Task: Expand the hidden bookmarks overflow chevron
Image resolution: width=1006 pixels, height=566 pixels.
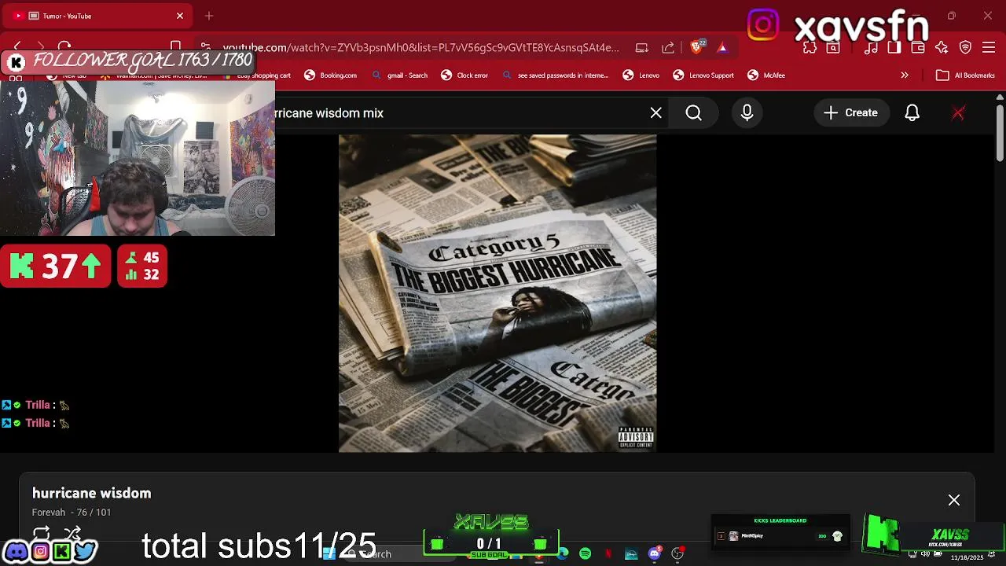Action: point(905,75)
